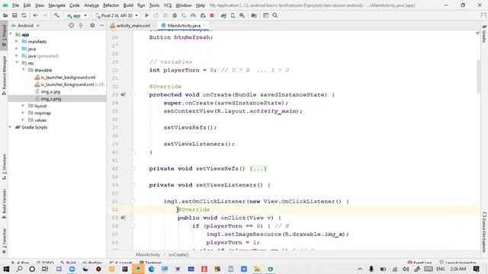Switch to activity_main.xml tab
This screenshot has height=274, width=488.
pyautogui.click(x=133, y=25)
